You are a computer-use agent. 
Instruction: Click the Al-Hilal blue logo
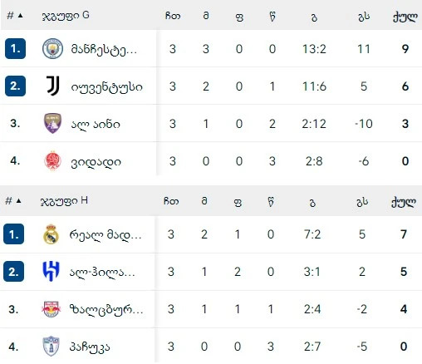click(x=51, y=272)
